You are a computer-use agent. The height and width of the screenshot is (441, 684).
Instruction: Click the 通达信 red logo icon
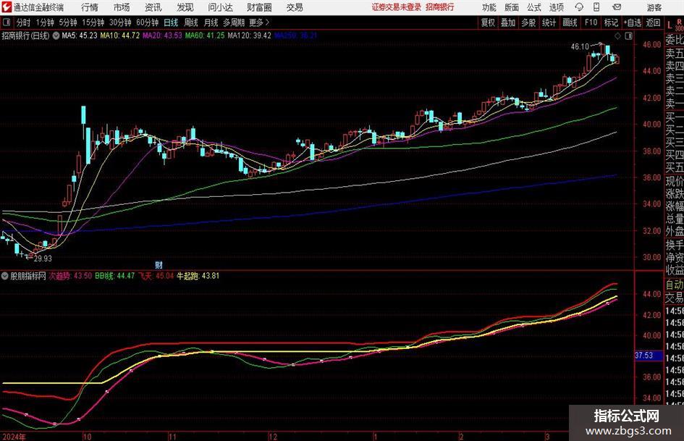(7, 7)
